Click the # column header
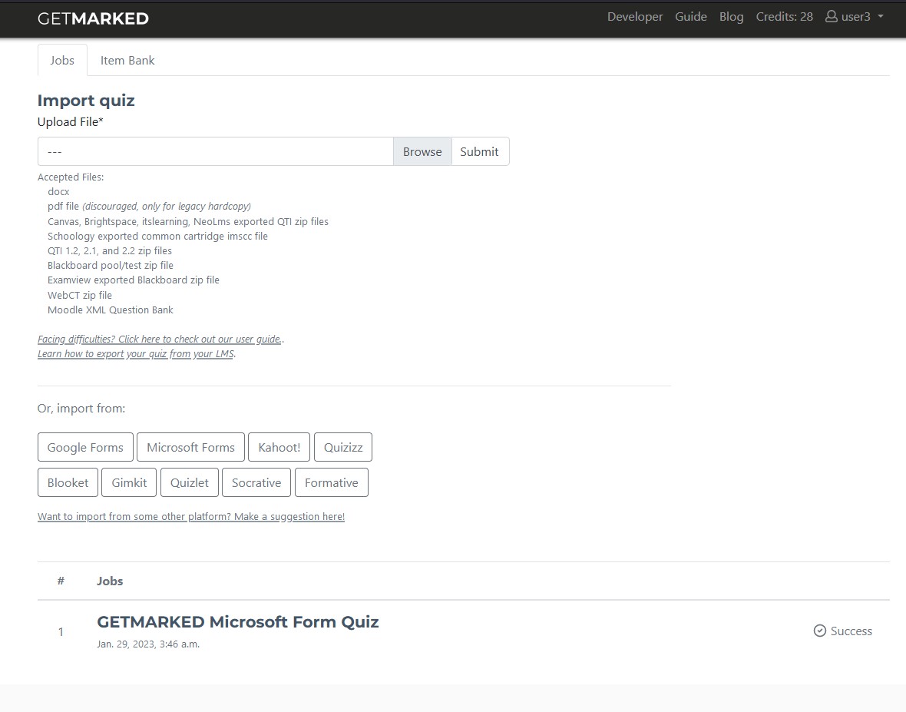 coord(61,581)
